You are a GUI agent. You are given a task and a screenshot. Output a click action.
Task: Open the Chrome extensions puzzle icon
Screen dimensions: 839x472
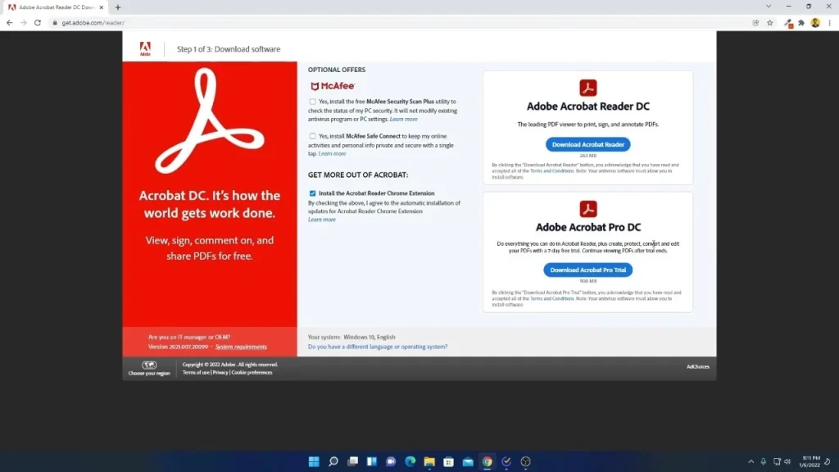[801, 23]
